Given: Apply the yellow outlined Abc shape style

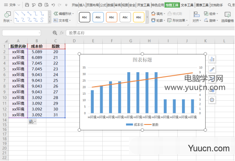Looking at the screenshot, I should [139, 17].
